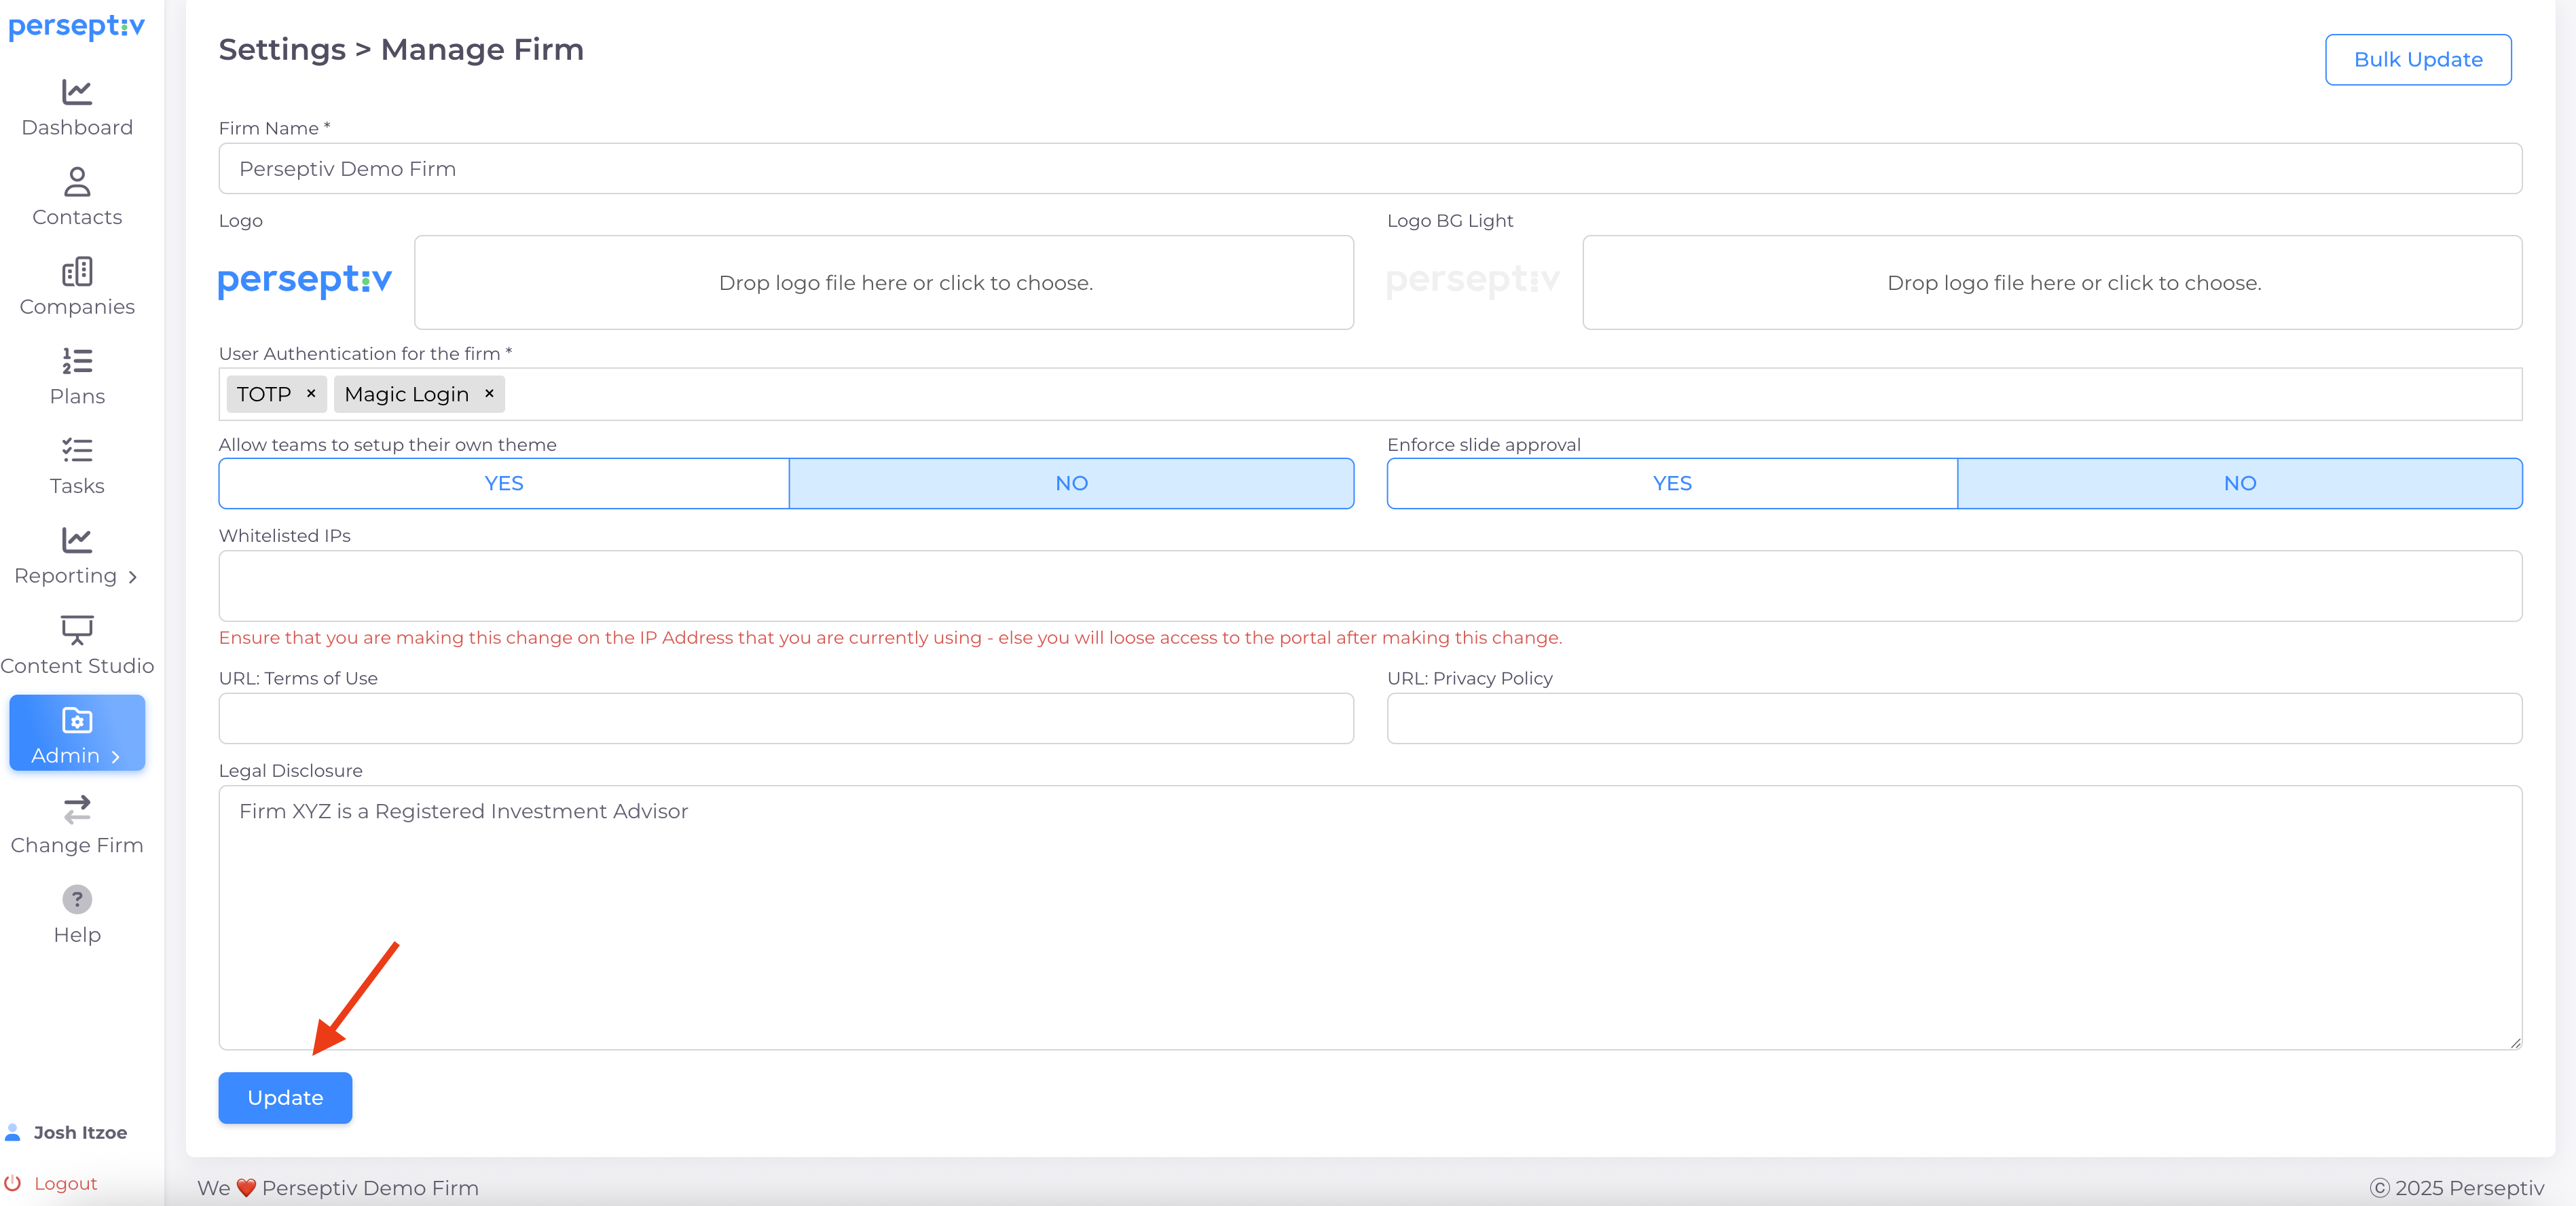Viewport: 2576px width, 1206px height.
Task: Go to Contacts person icon
Action: point(77,182)
